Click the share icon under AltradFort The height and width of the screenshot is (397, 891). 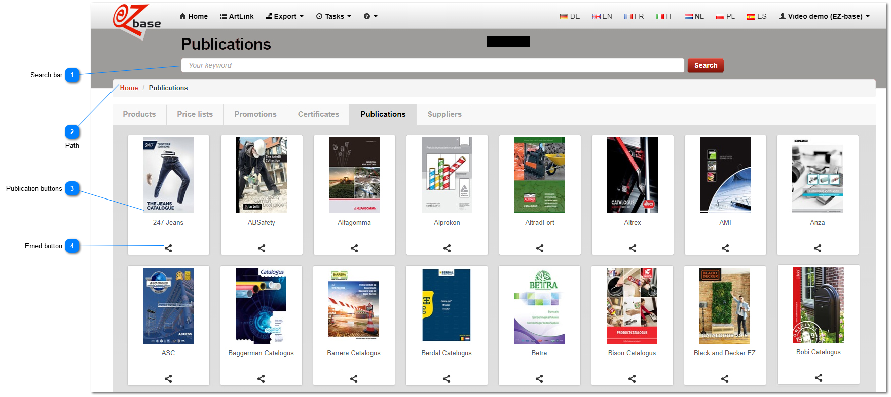coord(540,248)
